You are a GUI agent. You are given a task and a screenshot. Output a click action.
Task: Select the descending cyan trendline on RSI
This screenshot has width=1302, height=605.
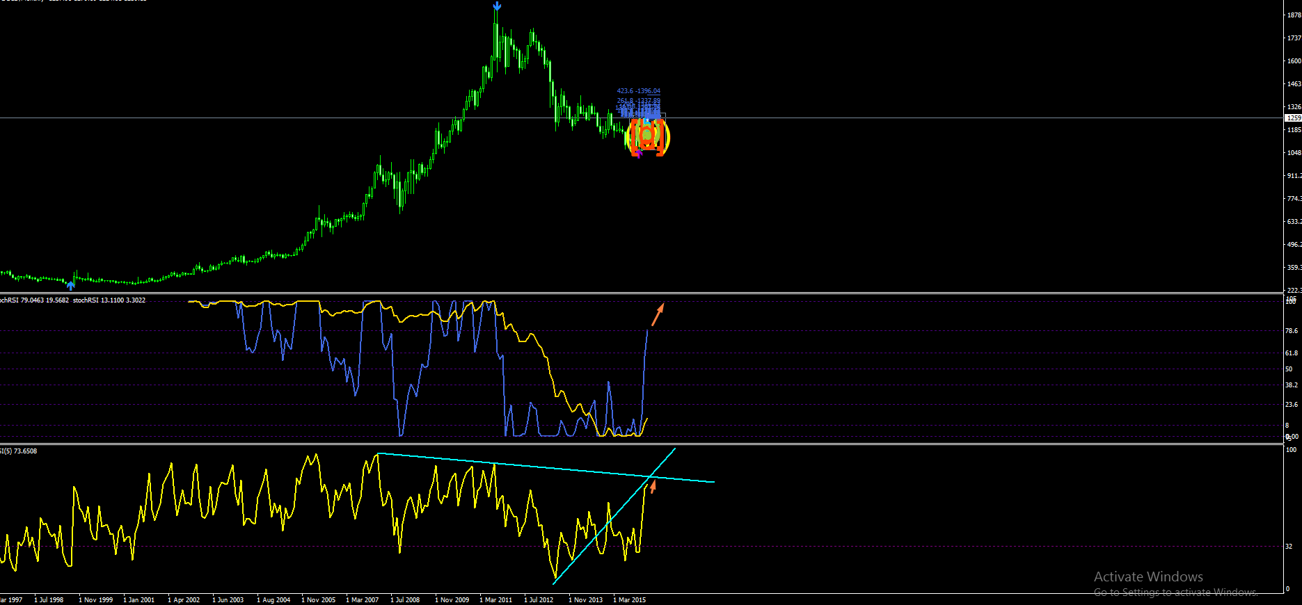click(546, 467)
